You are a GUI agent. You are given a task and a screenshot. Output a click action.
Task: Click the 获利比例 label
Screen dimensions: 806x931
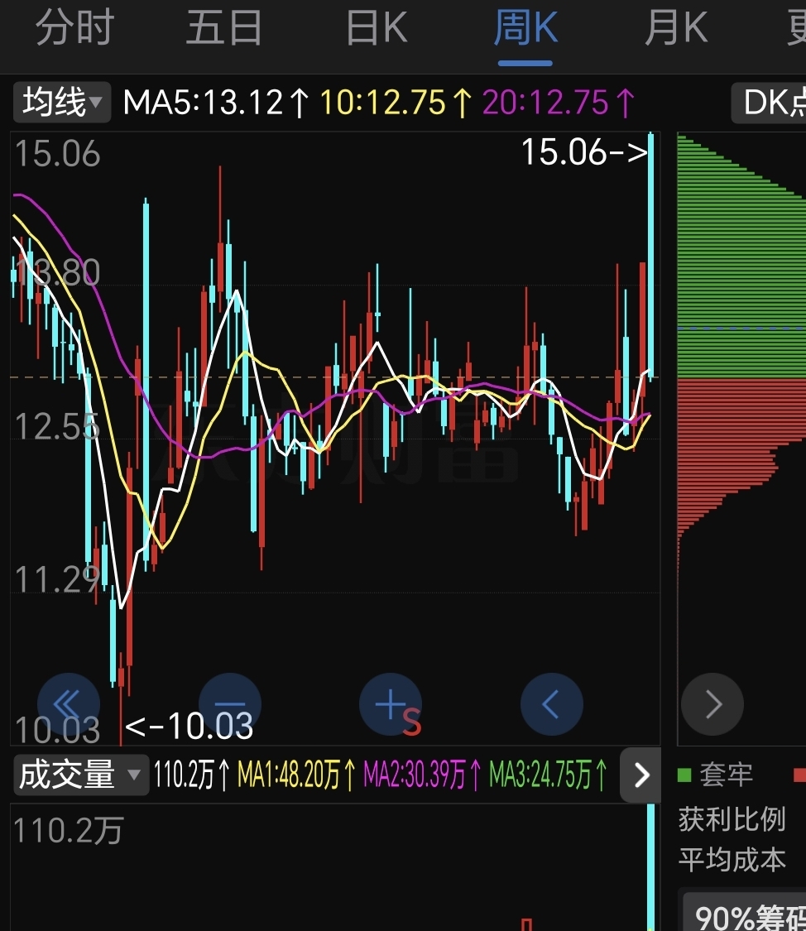pos(732,819)
